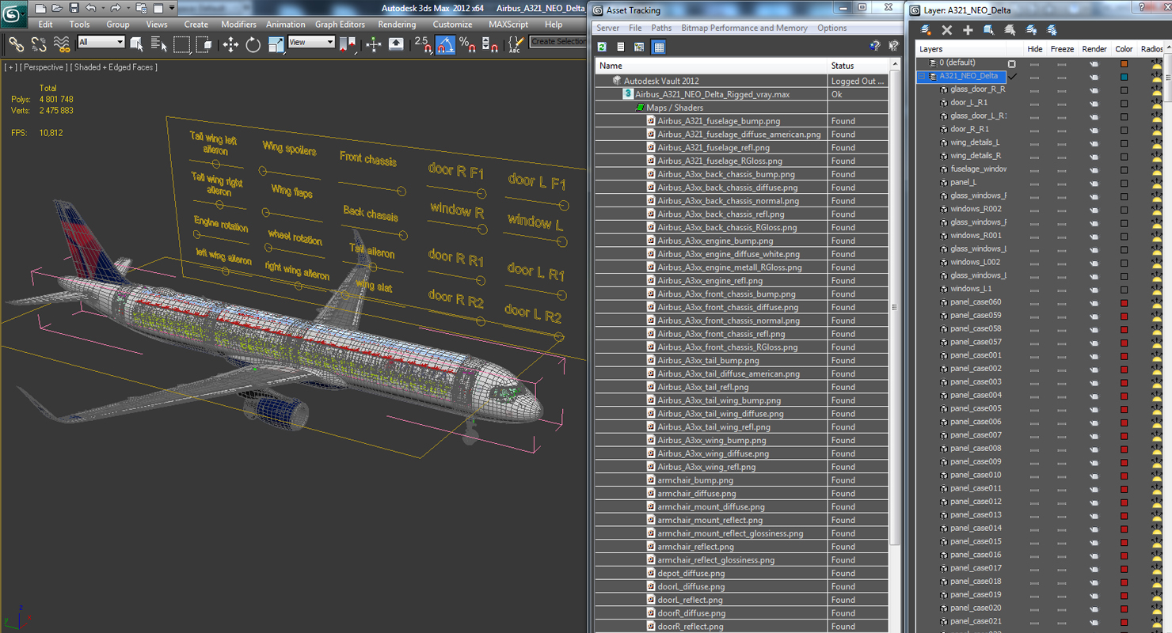Screen dimensions: 1172x633
Task: Click the Refresh icon in Asset Tracking
Action: coord(602,47)
